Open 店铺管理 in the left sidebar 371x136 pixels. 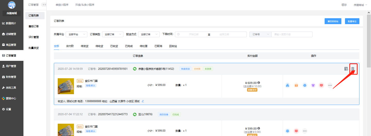tap(12, 34)
